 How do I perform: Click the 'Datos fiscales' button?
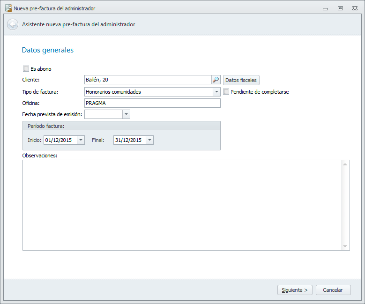241,80
